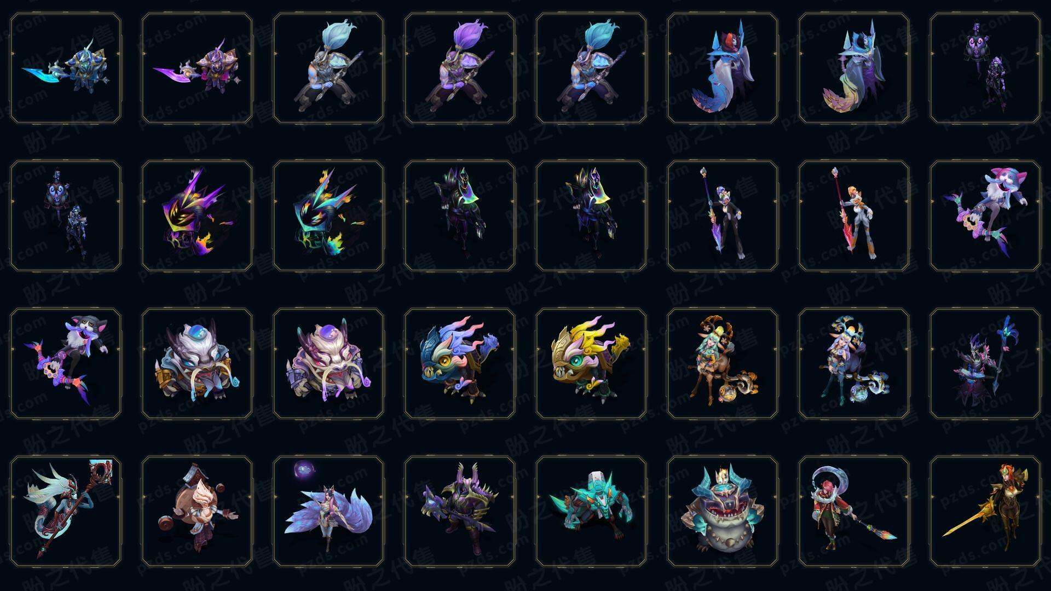Image resolution: width=1051 pixels, height=591 pixels.
Task: Open the crowned river toad skin
Action: coord(723,511)
